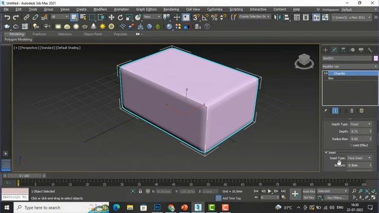Open the reference coordinate View dropdown
Screen dimensions: 379x213
(x=152, y=17)
